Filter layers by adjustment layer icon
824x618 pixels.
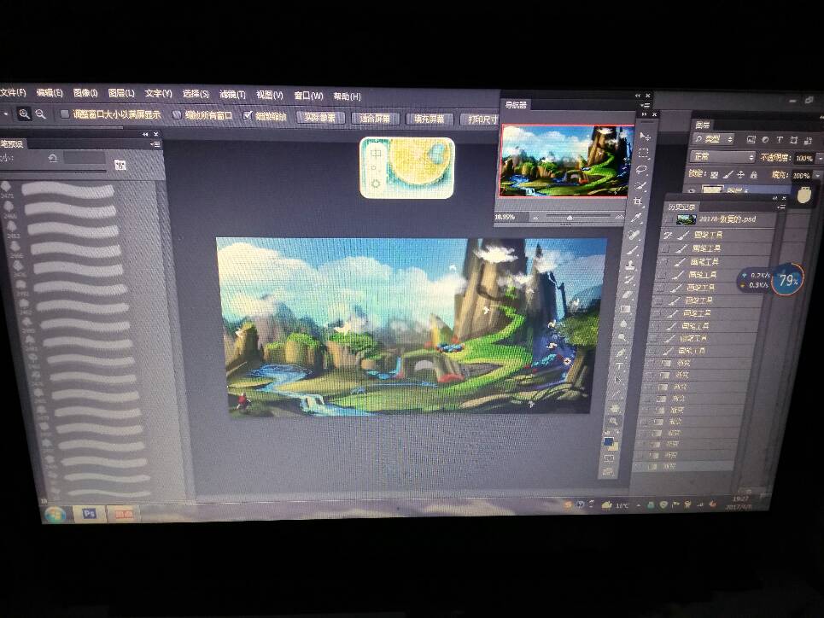[x=765, y=139]
